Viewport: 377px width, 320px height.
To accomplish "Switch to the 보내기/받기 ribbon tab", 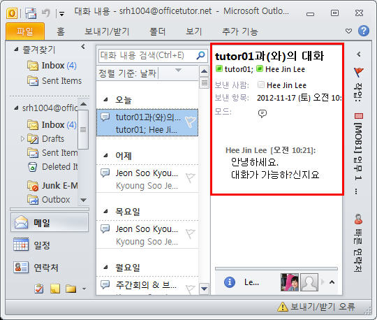I will tap(107, 31).
